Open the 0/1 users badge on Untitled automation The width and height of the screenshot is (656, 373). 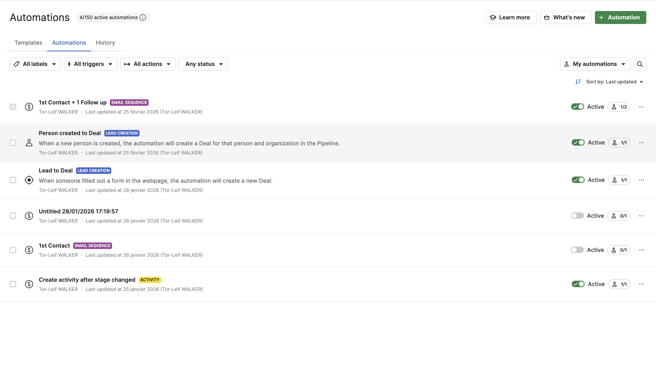[619, 216]
